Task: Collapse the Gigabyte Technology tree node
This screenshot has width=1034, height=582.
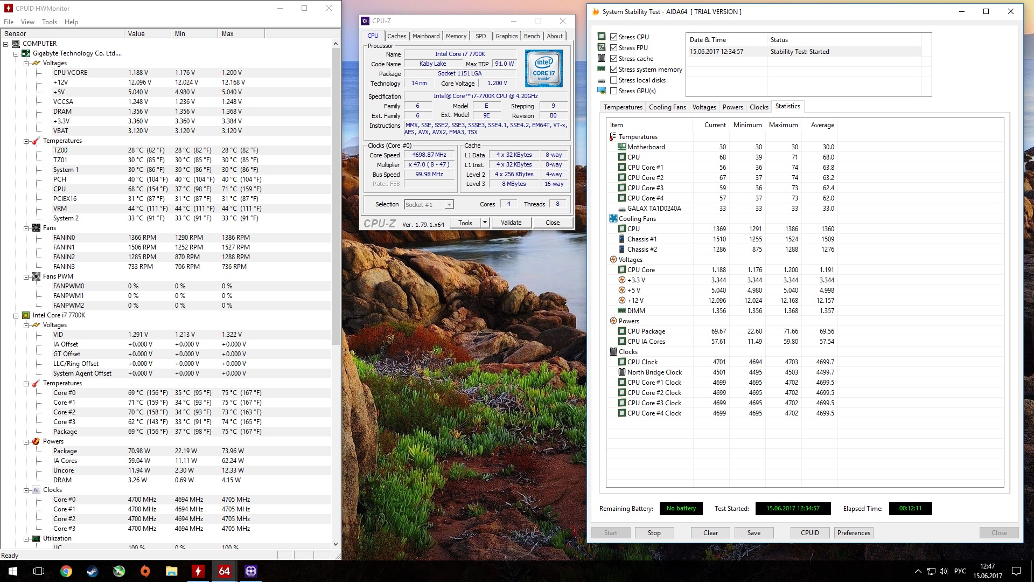Action: 16,53
